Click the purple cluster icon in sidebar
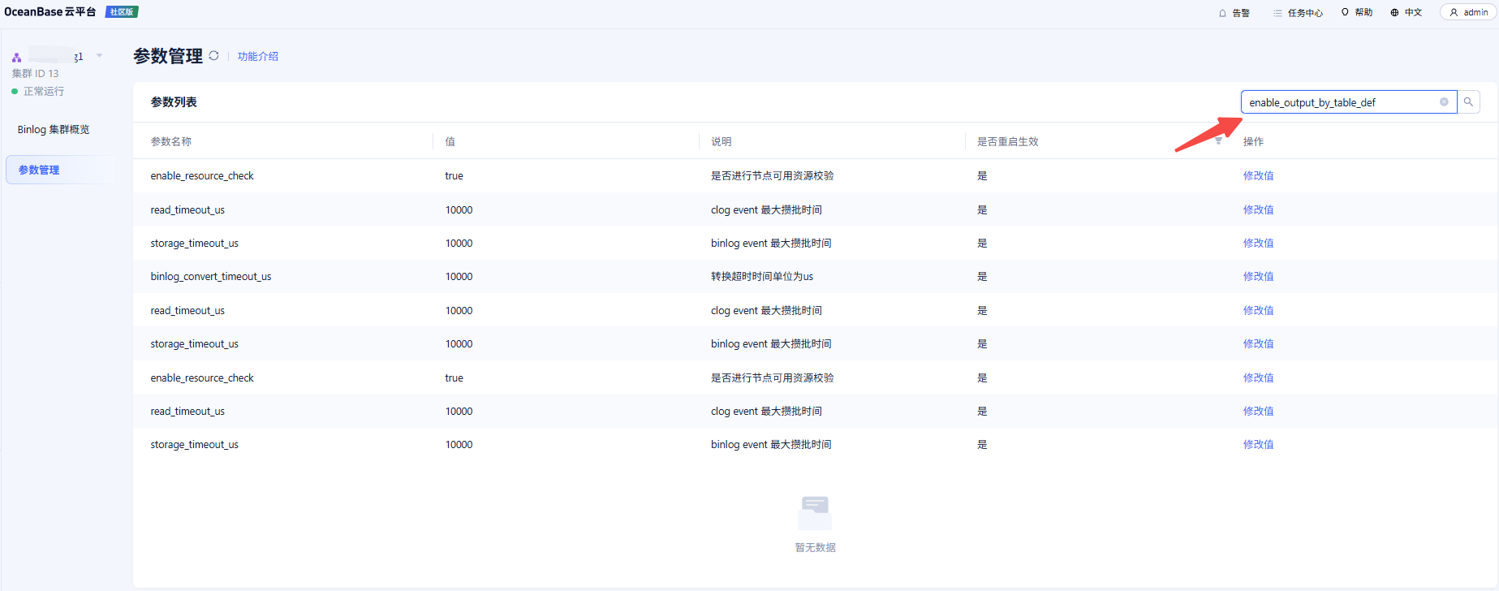 (x=16, y=58)
